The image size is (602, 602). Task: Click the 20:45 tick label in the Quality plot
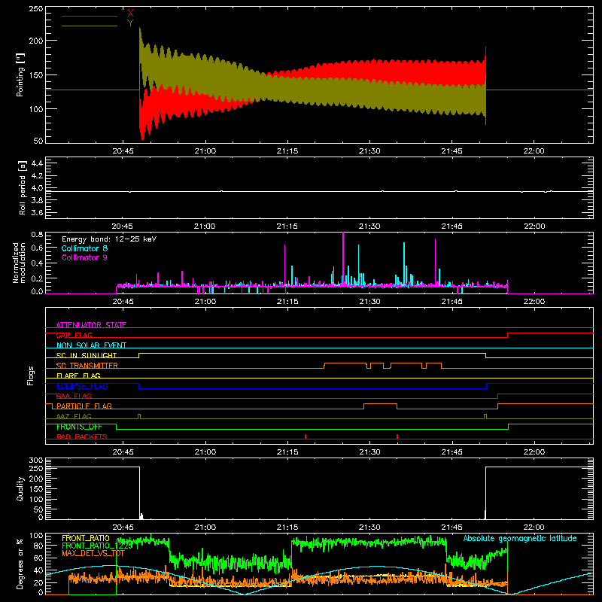123,528
